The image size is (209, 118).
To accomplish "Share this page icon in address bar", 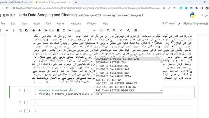I will click(x=169, y=8).
